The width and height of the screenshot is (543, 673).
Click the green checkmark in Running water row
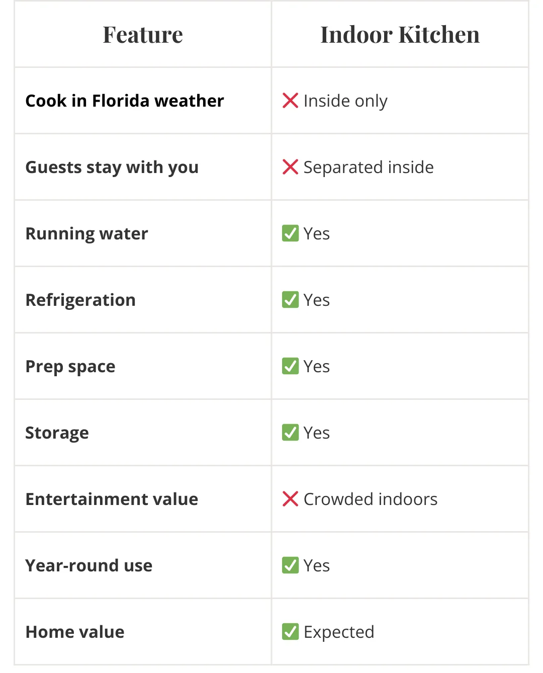pos(290,233)
